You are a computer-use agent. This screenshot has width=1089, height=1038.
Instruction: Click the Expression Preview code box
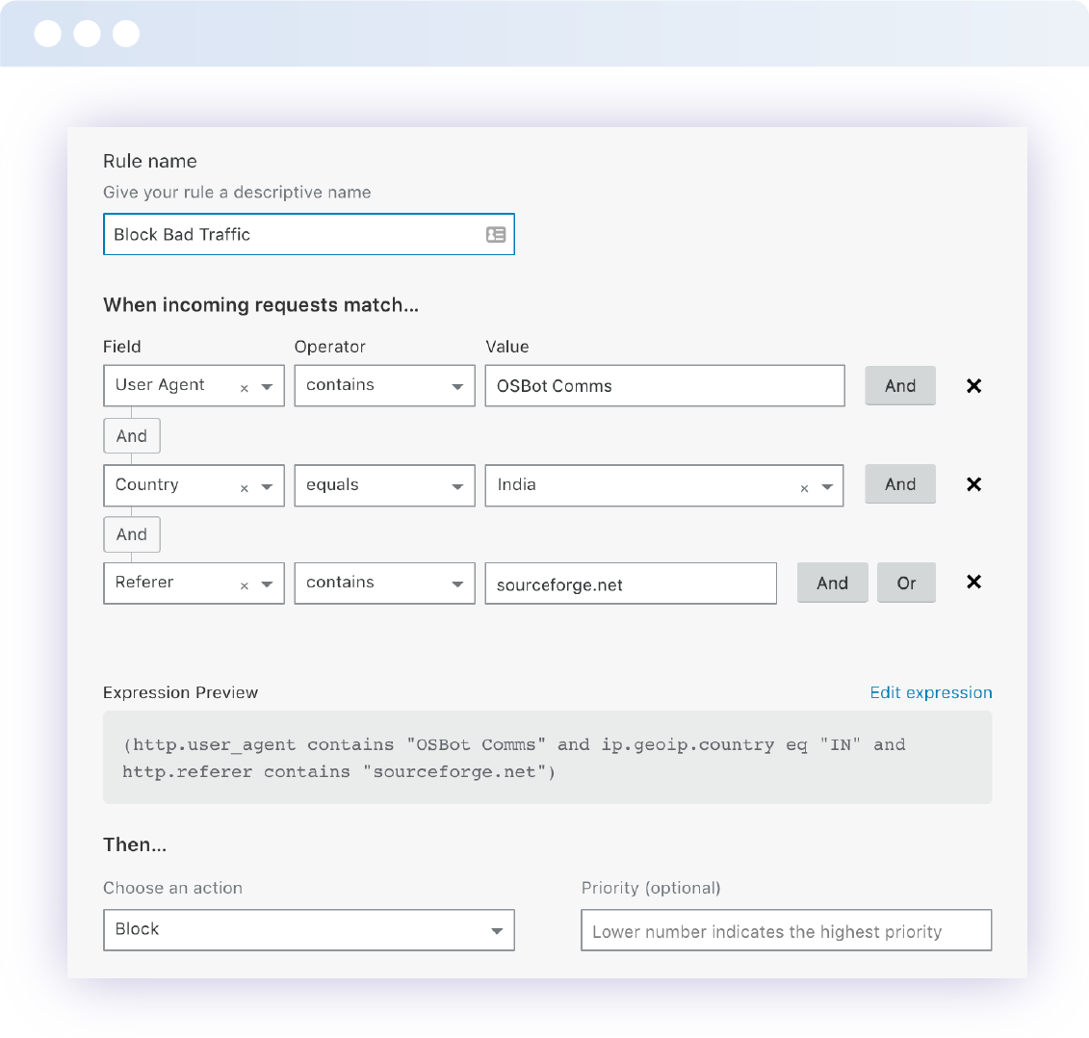[547, 758]
